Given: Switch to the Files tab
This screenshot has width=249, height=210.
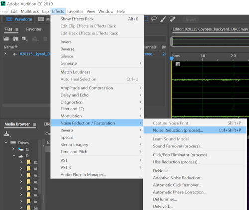Looking at the screenshot, I should click(8, 29).
